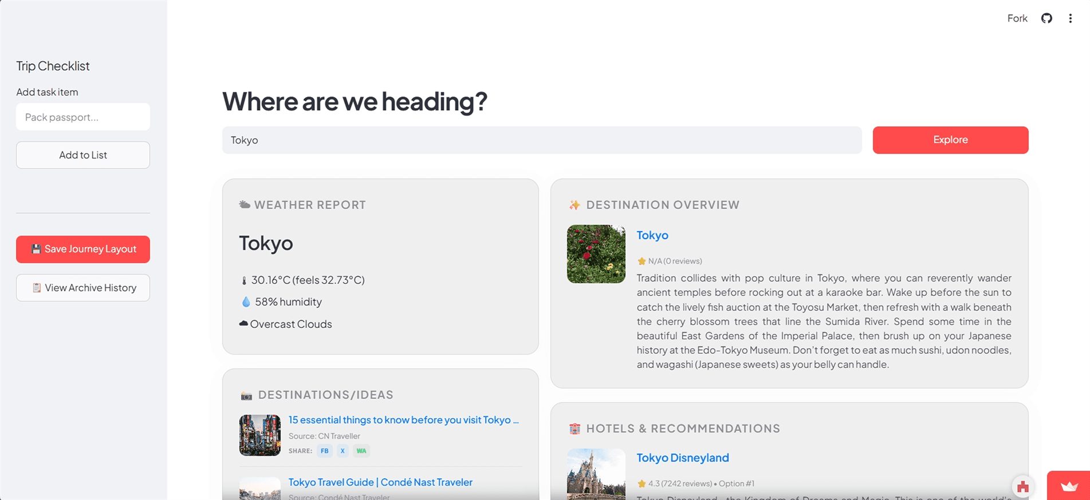Click the star icon beside 4.3 rating
Viewport: 1090px width, 500px height.
pos(642,483)
